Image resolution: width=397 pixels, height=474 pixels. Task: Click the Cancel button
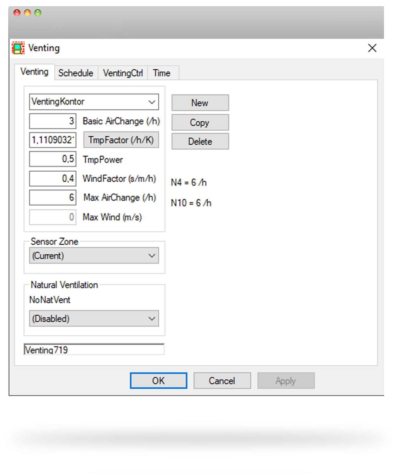(x=222, y=380)
